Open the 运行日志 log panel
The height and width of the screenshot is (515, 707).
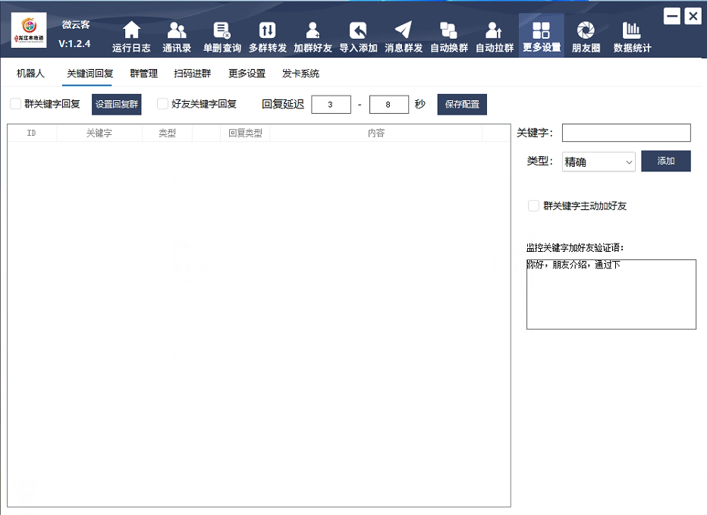[x=131, y=35]
